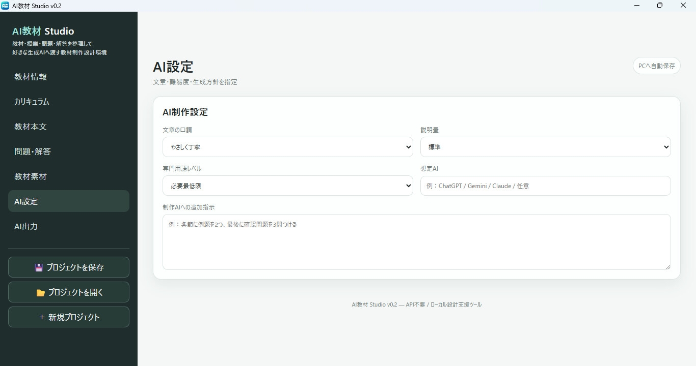Expand the 説明量 dropdown set to 標準
Image resolution: width=696 pixels, height=366 pixels.
pos(545,147)
